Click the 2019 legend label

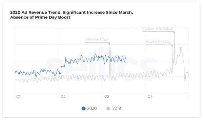point(117,108)
